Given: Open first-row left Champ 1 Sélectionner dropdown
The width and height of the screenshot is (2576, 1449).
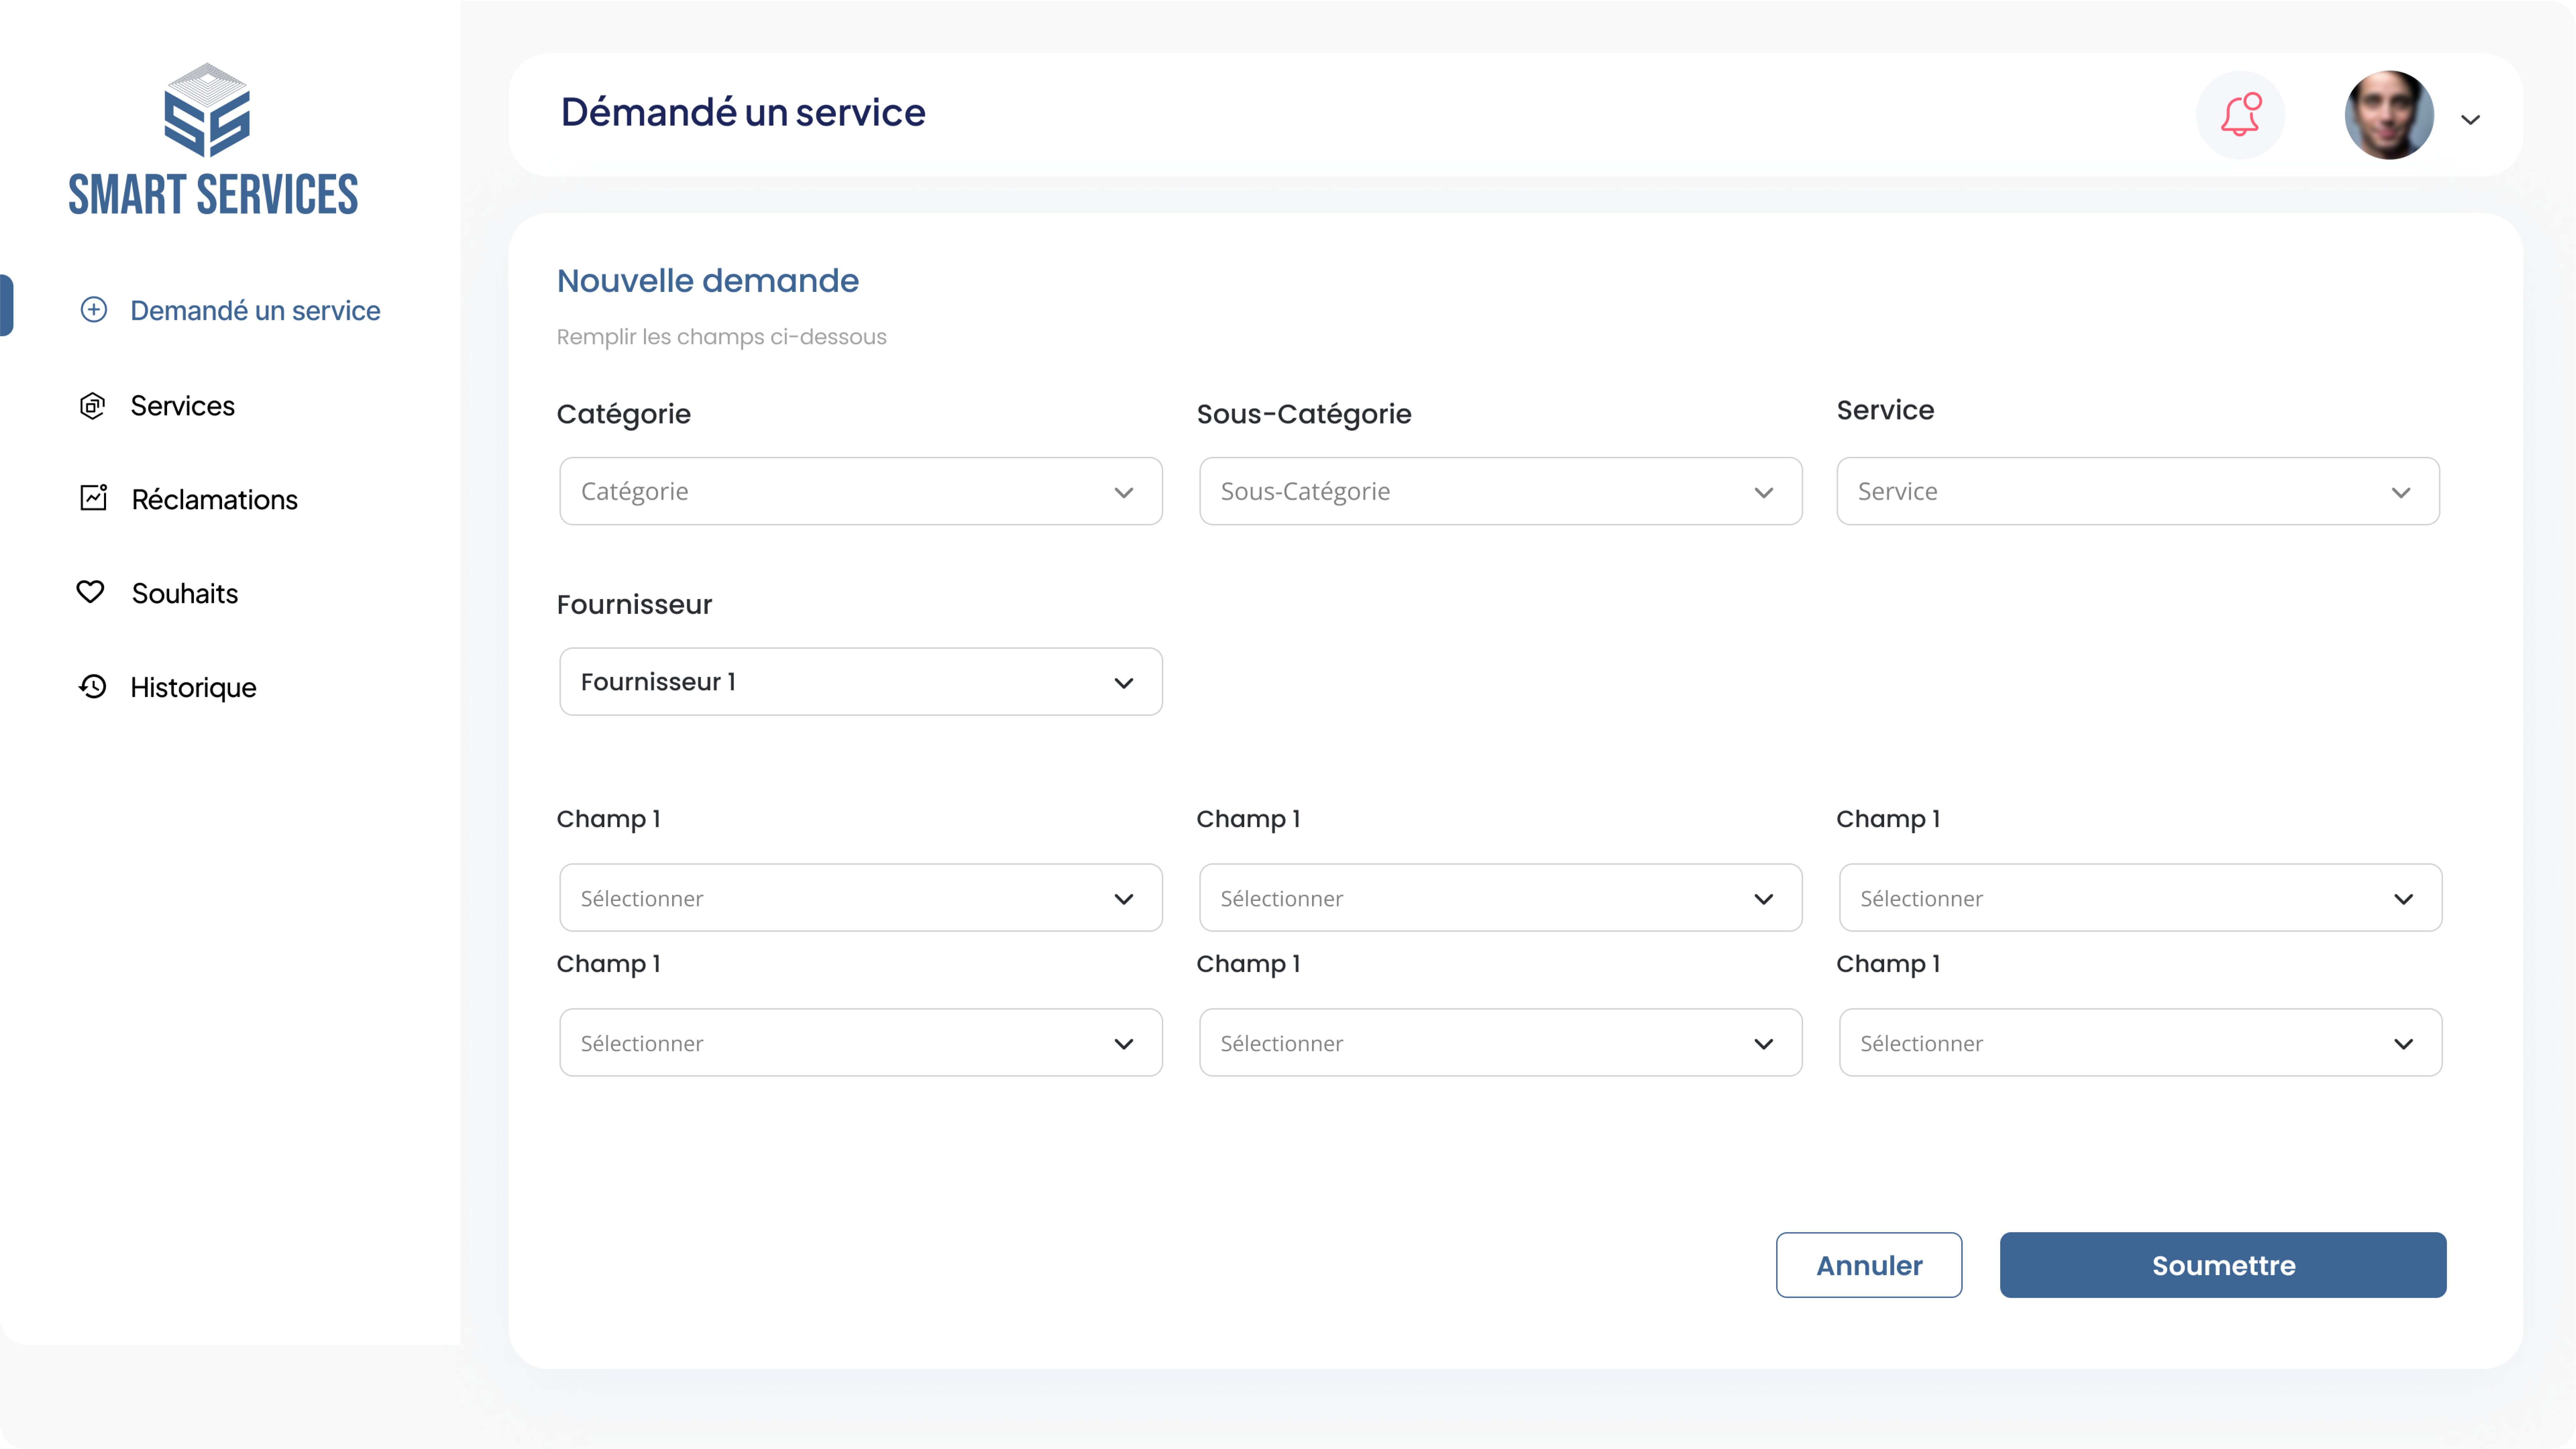Looking at the screenshot, I should [x=861, y=898].
